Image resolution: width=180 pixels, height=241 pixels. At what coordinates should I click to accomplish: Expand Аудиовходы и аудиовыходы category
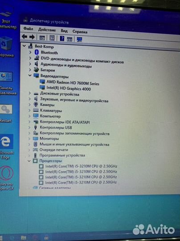pyautogui.click(x=30, y=64)
